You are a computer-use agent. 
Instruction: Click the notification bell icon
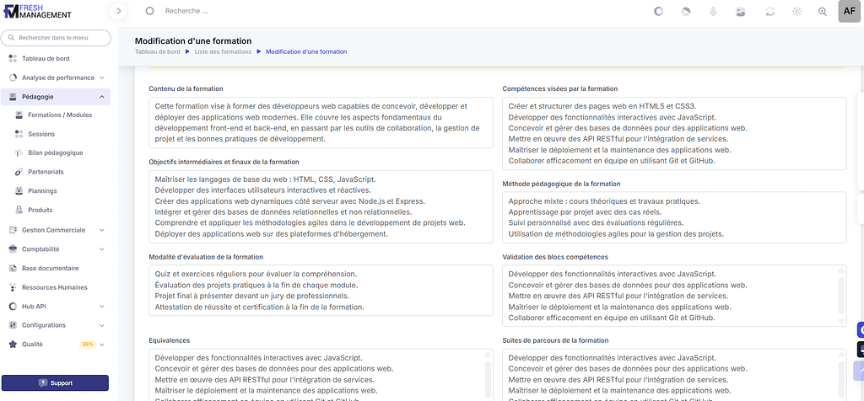click(x=713, y=12)
